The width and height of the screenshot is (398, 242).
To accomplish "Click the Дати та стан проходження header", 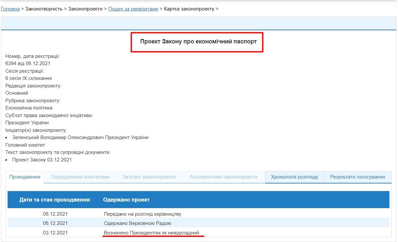I will 55,200.
